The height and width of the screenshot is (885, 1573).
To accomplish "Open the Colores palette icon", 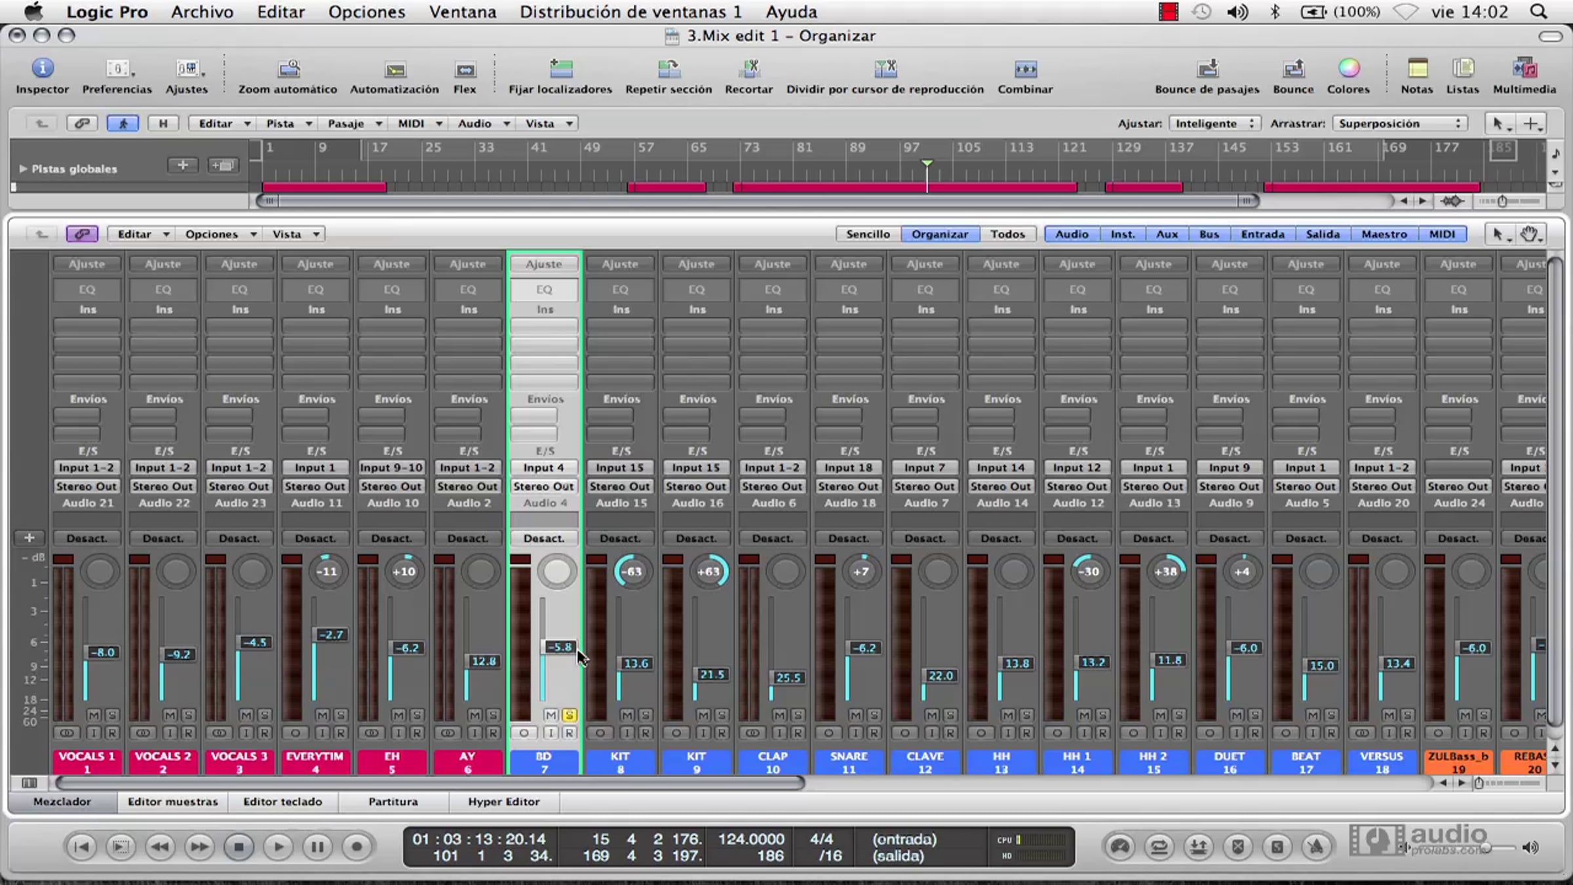I will (x=1348, y=68).
